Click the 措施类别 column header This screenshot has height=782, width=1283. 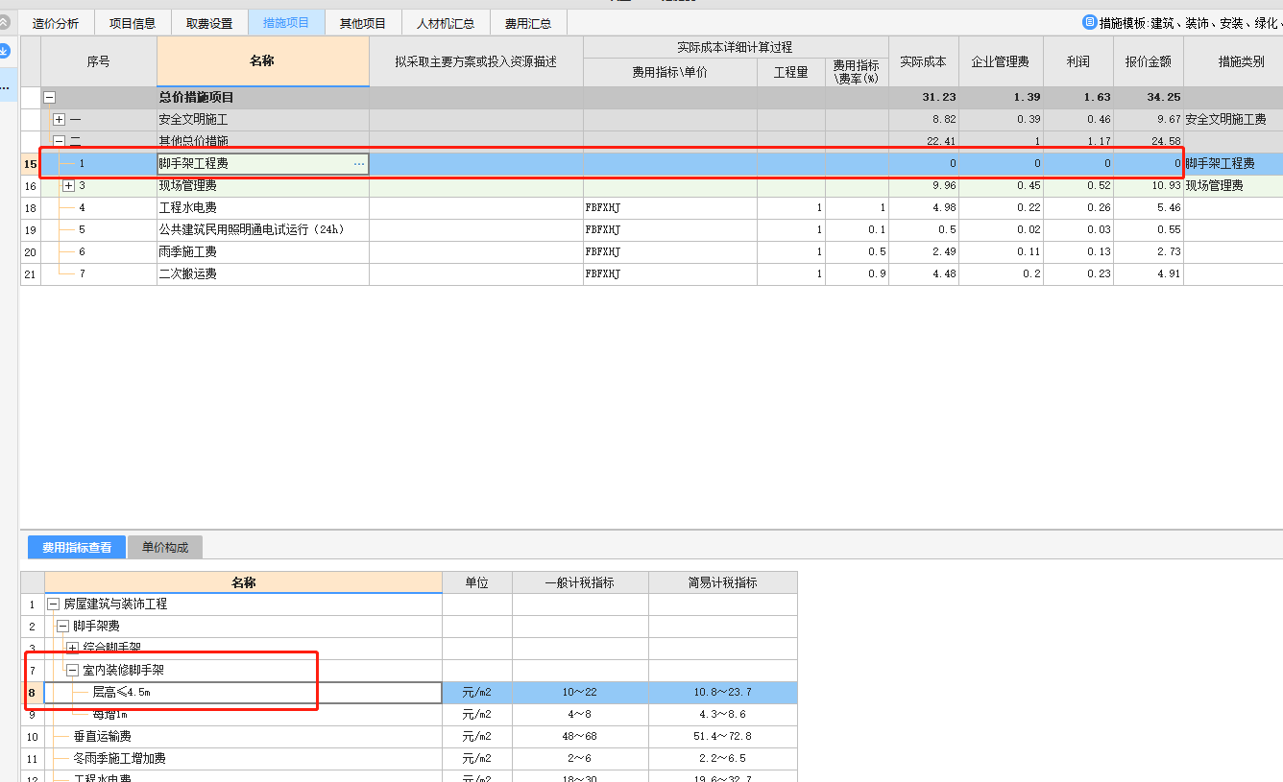point(1233,61)
